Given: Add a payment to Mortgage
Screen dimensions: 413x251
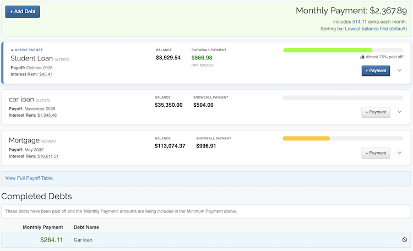Looking at the screenshot, I should tap(376, 153).
